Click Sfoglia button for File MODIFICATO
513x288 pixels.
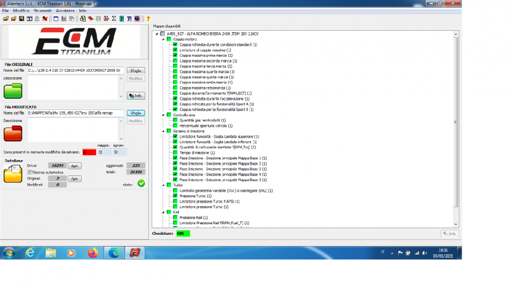coord(136,113)
